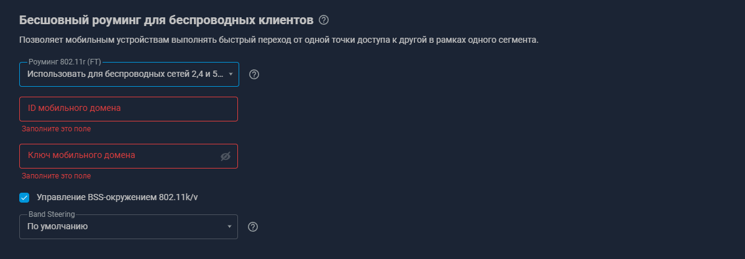Click the description text about быстрый переход
745x259 pixels.
pyautogui.click(x=278, y=40)
